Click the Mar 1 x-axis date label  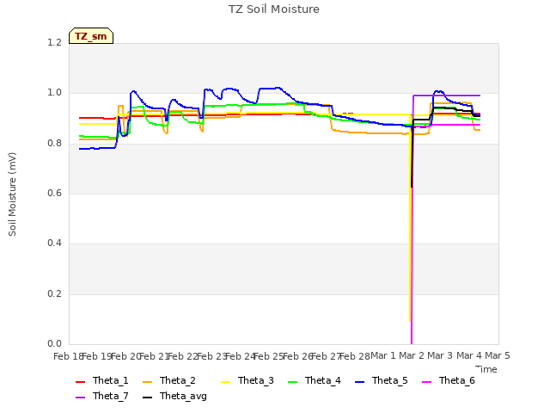[x=383, y=356]
